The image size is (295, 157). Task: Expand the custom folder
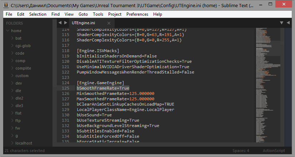click(12, 76)
